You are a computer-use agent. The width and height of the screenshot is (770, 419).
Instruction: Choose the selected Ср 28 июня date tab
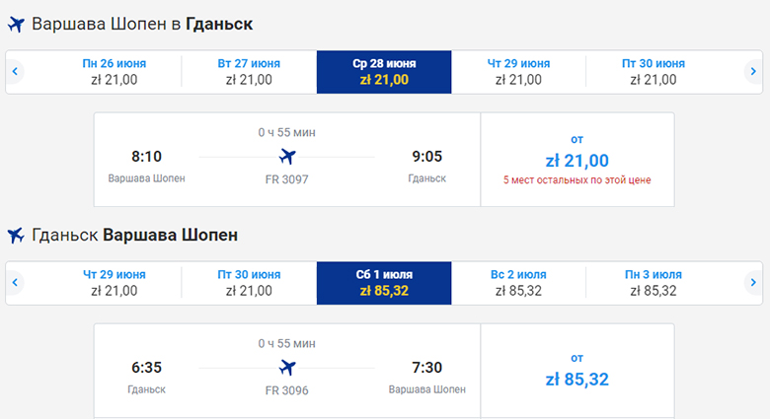(x=384, y=72)
